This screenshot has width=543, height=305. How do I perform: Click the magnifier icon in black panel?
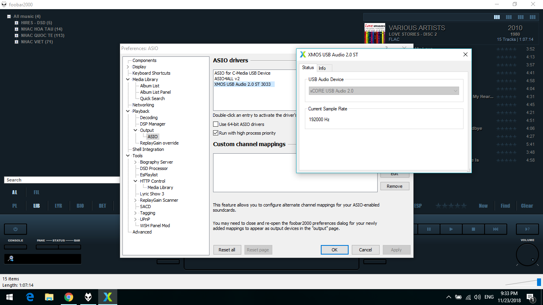(x=11, y=259)
